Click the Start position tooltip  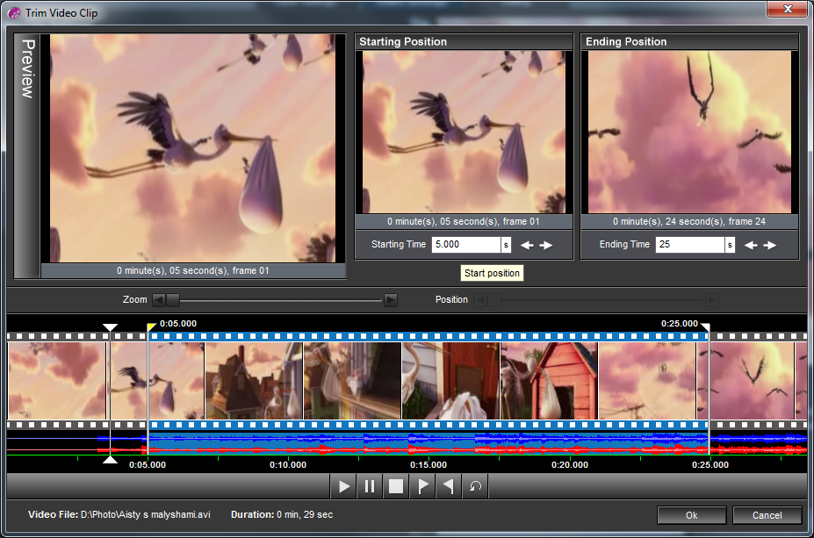coord(492,273)
